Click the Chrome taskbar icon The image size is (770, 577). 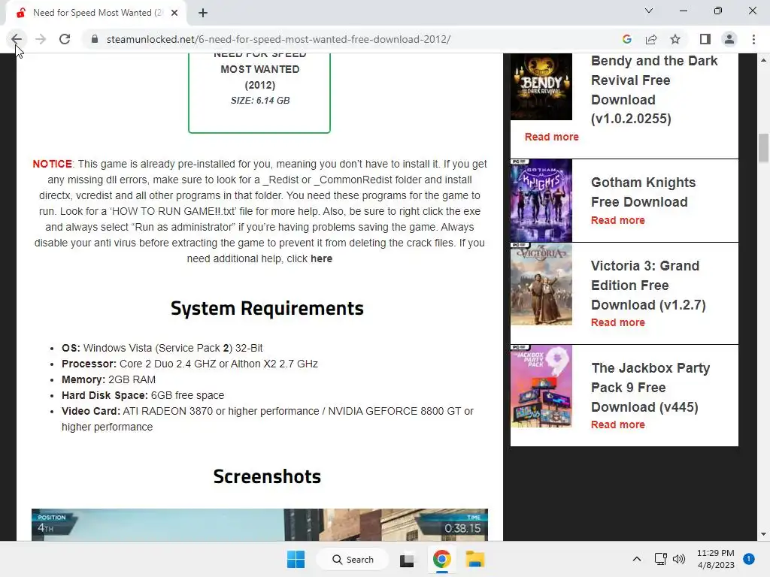pyautogui.click(x=441, y=559)
